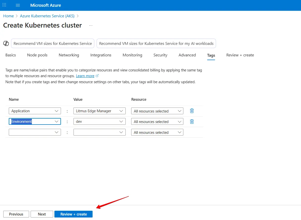Open Resource dropdown in Environment row
This screenshot has height=220, width=301.
[x=157, y=122]
